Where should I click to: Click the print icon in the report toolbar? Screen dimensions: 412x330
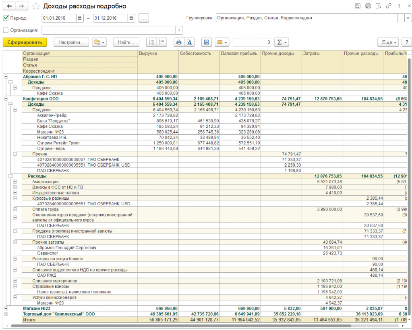tap(179, 42)
